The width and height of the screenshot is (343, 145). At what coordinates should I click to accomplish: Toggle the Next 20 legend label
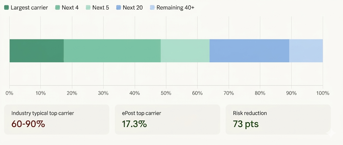pos(133,7)
